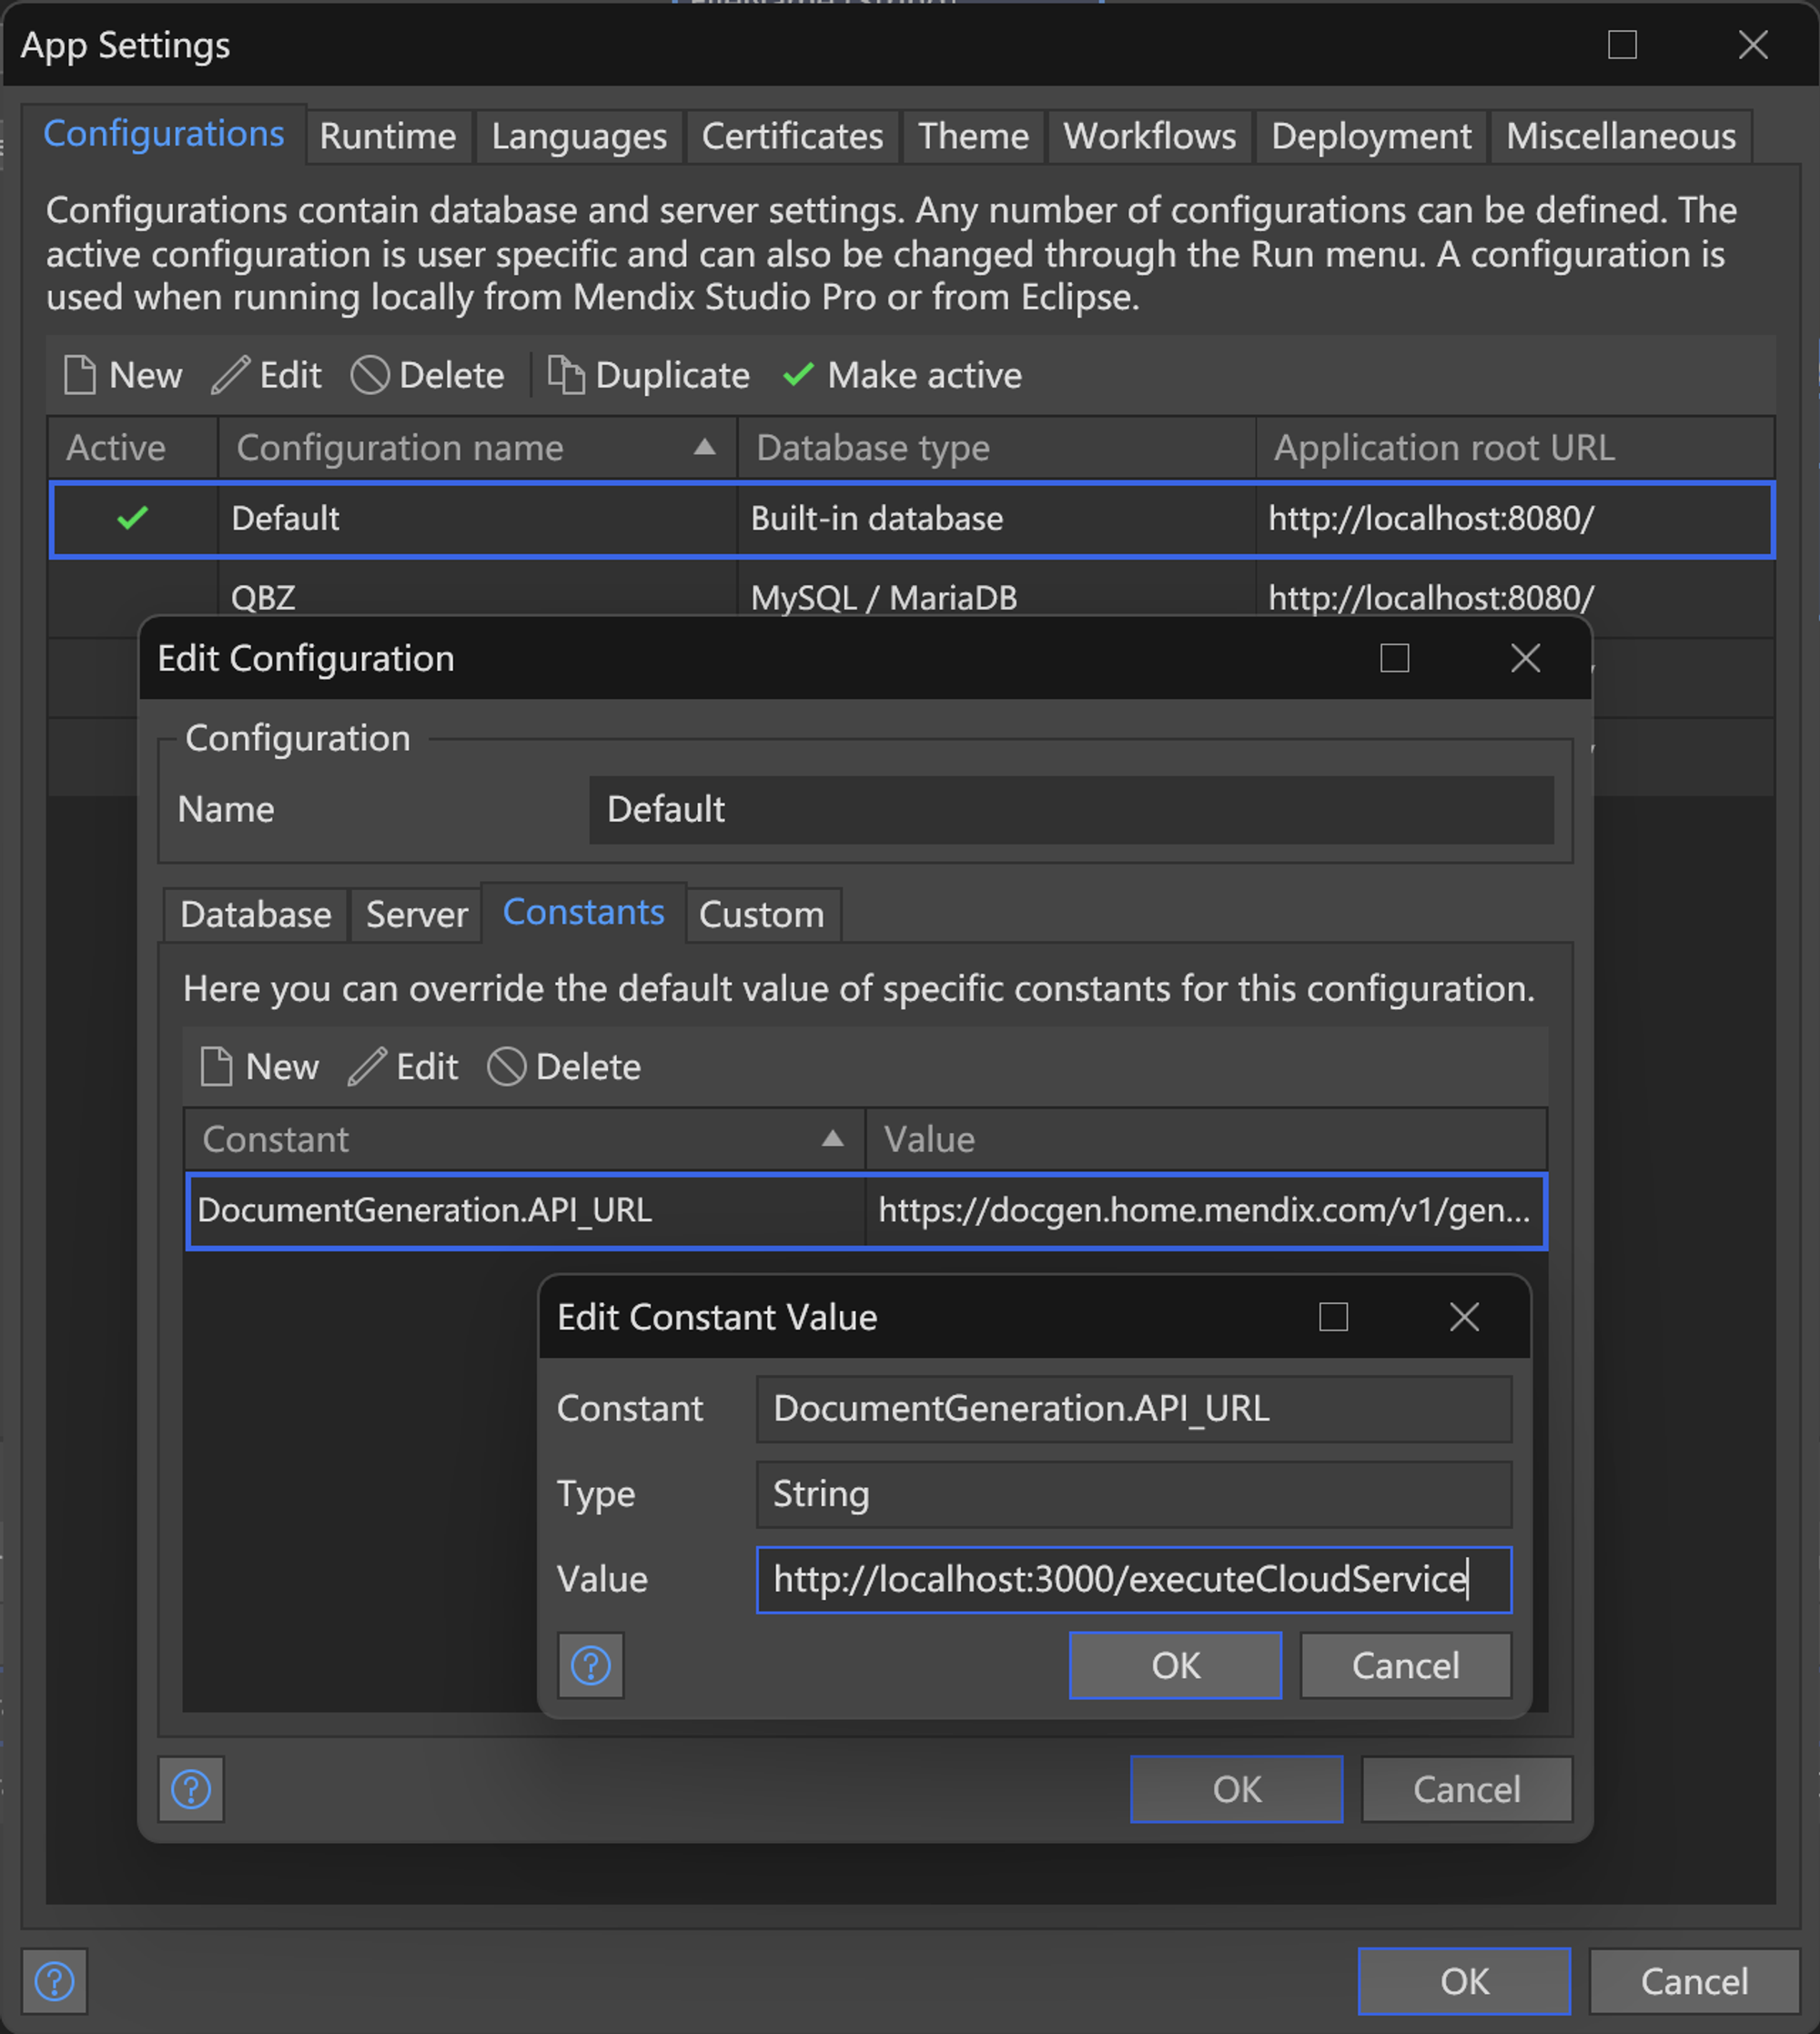
Task: Click Delete in the App Settings configurations toolbar
Action: pos(427,375)
